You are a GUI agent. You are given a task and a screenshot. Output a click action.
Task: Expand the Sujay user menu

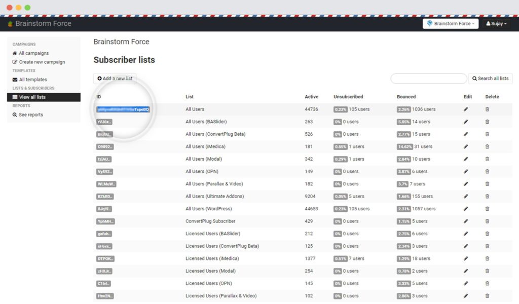[x=496, y=23]
